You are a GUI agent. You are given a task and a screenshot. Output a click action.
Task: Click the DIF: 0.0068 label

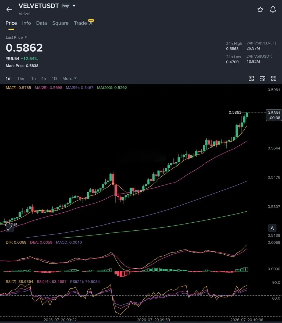point(16,242)
